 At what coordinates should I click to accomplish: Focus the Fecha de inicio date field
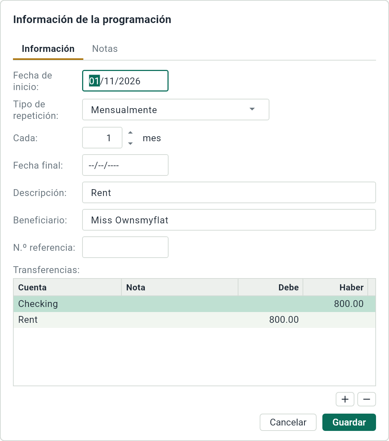coord(125,81)
